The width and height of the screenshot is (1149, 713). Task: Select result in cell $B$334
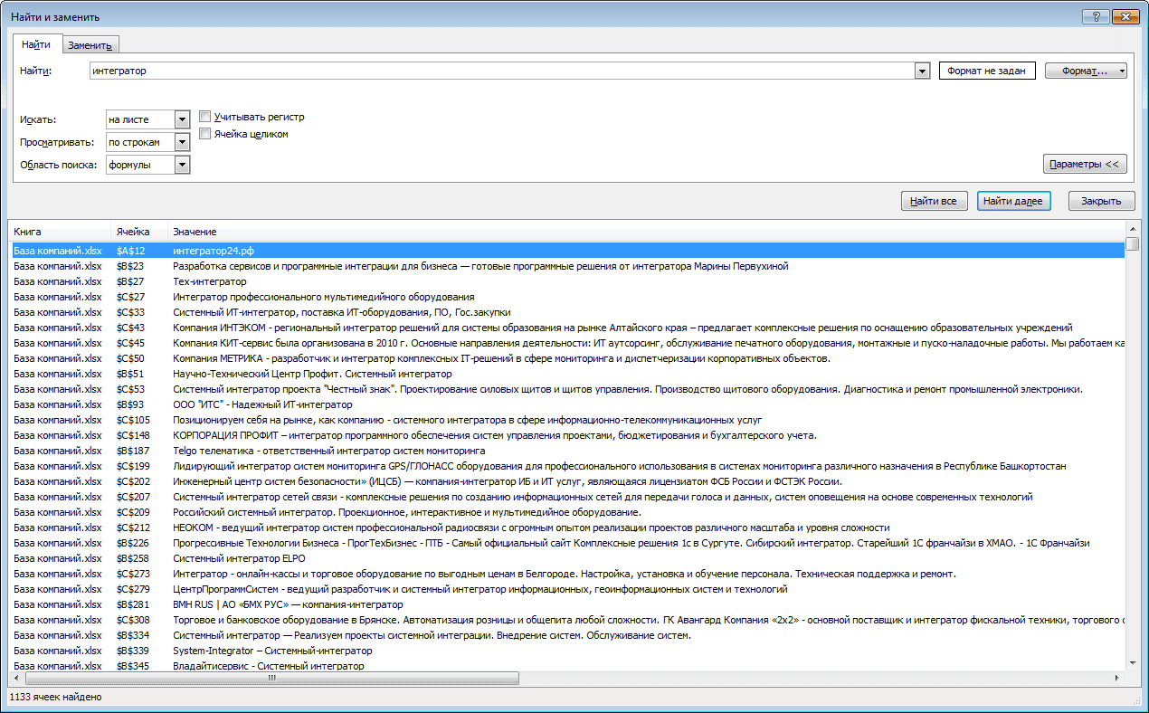[566, 635]
